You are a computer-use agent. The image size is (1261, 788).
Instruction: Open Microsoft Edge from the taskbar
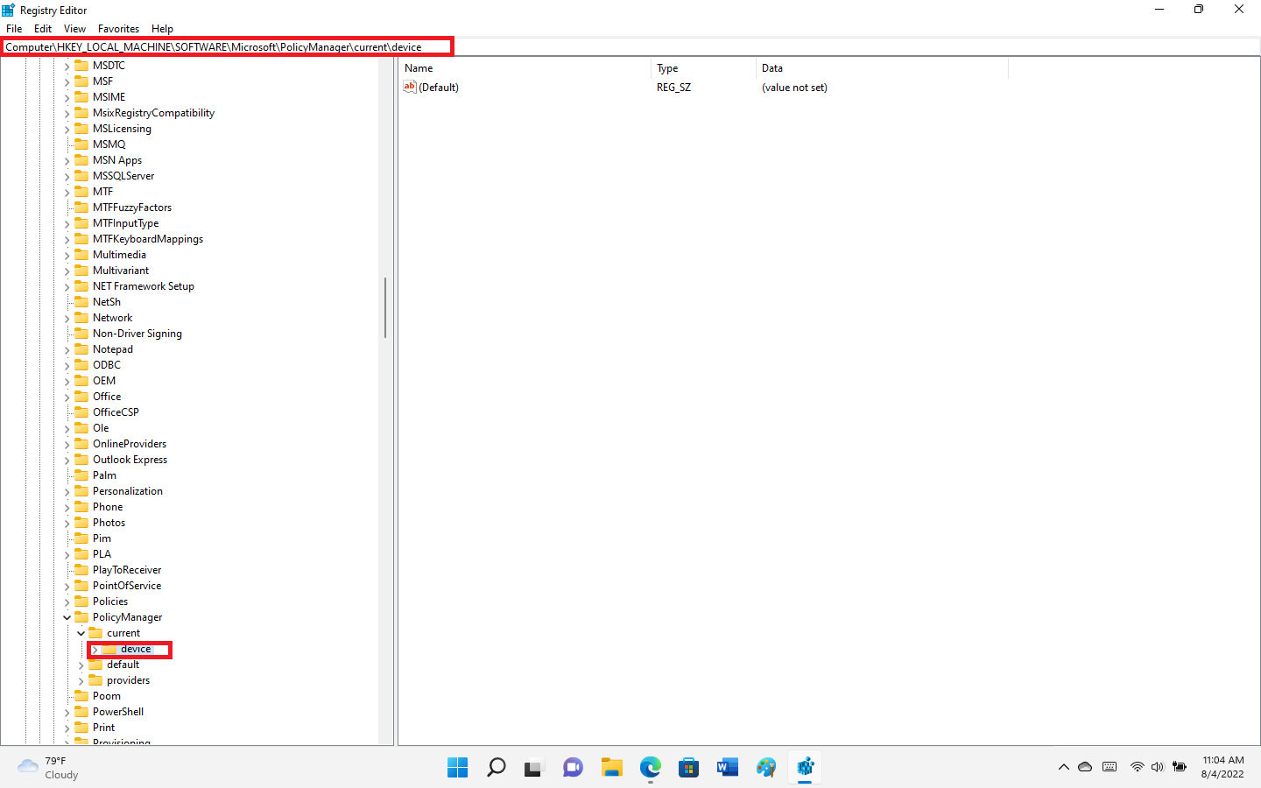coord(650,768)
